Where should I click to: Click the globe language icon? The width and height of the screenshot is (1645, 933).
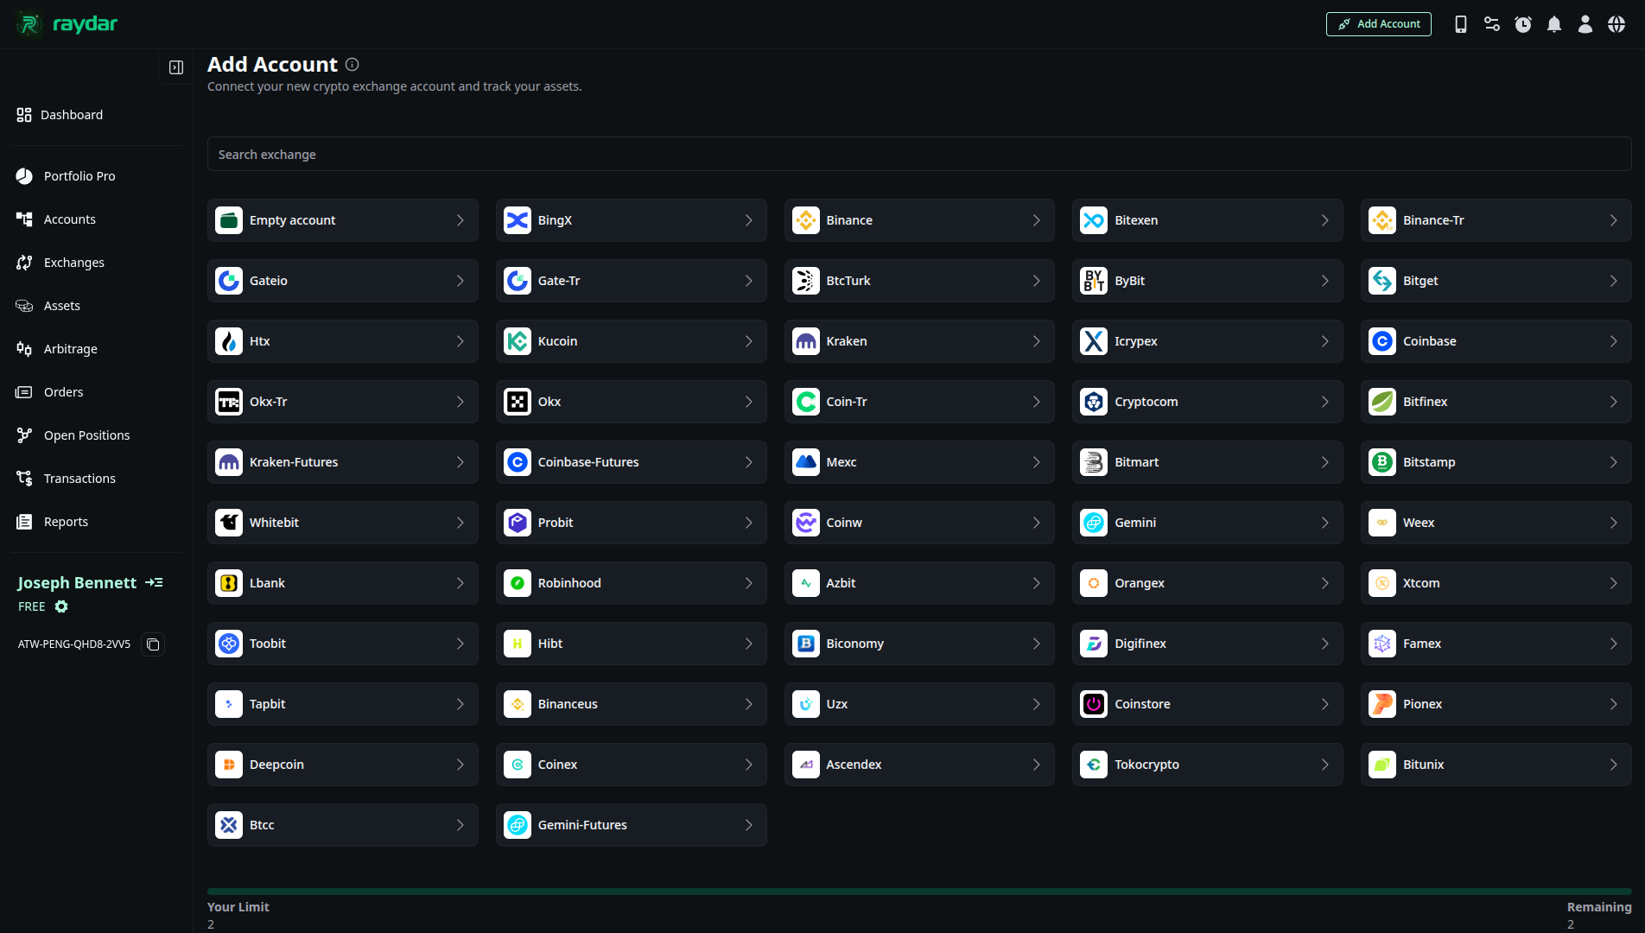[1616, 24]
